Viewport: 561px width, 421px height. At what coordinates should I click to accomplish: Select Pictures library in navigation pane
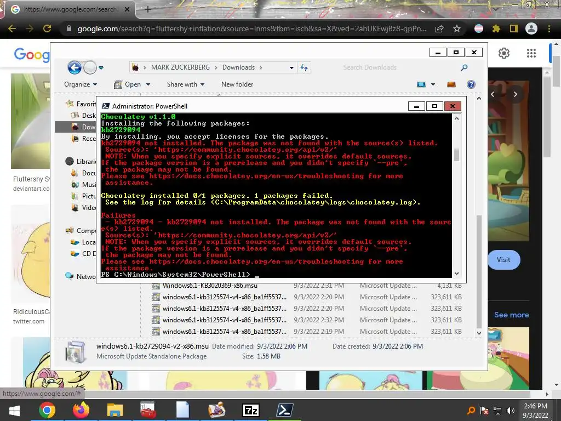pos(83,196)
